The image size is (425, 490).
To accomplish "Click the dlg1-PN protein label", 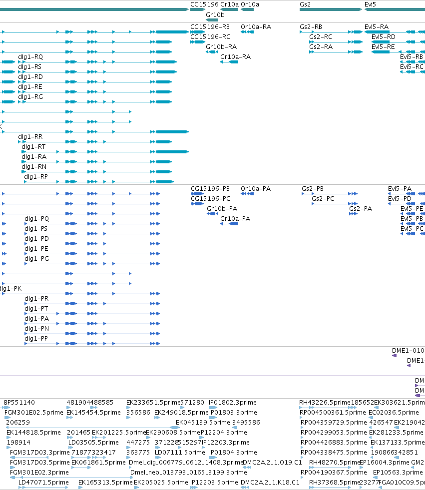I will 37,329.
